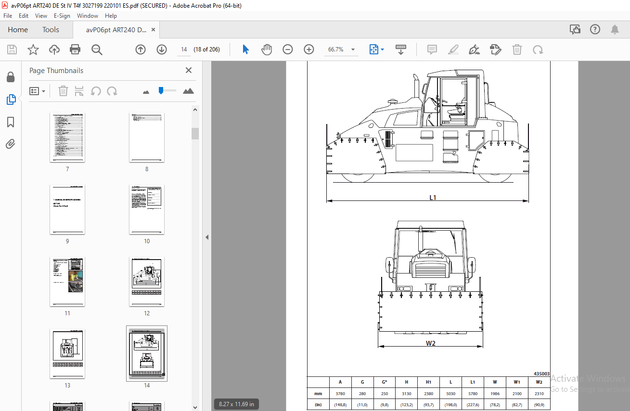The height and width of the screenshot is (411, 630).
Task: Bookmark document with the star icon
Action: click(33, 50)
